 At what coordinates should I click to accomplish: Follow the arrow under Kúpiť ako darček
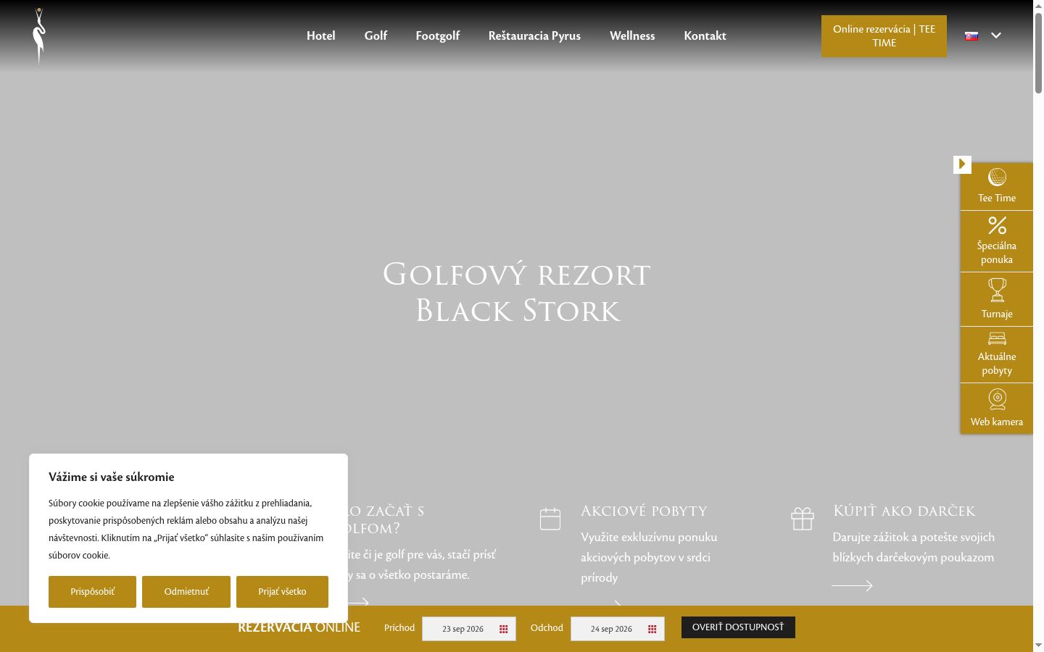[852, 585]
